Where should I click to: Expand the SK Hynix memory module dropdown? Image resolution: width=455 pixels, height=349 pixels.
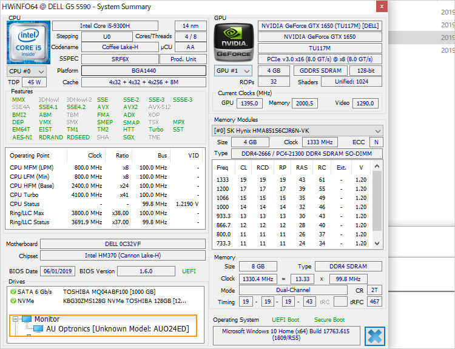(378, 130)
